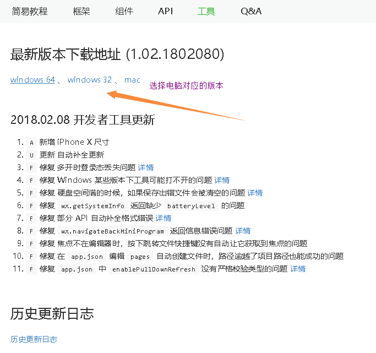
Task: Open 详情 for 多开时登录态丢失问题
Action: tap(146, 167)
